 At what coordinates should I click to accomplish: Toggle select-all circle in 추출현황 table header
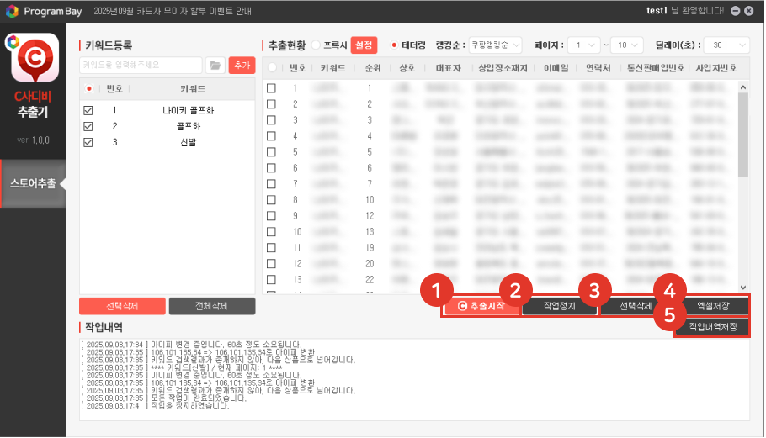click(272, 67)
